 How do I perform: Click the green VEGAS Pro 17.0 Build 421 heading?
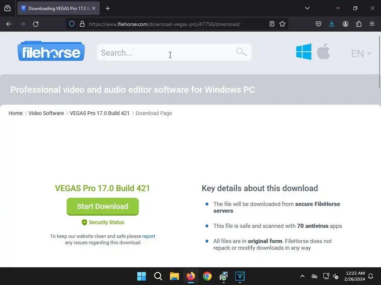click(x=103, y=188)
